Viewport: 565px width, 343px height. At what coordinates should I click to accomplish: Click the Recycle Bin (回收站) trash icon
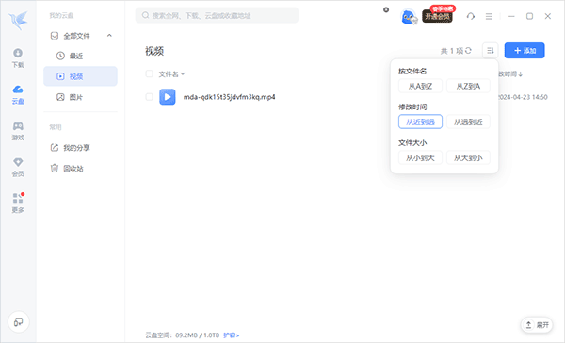tap(55, 168)
